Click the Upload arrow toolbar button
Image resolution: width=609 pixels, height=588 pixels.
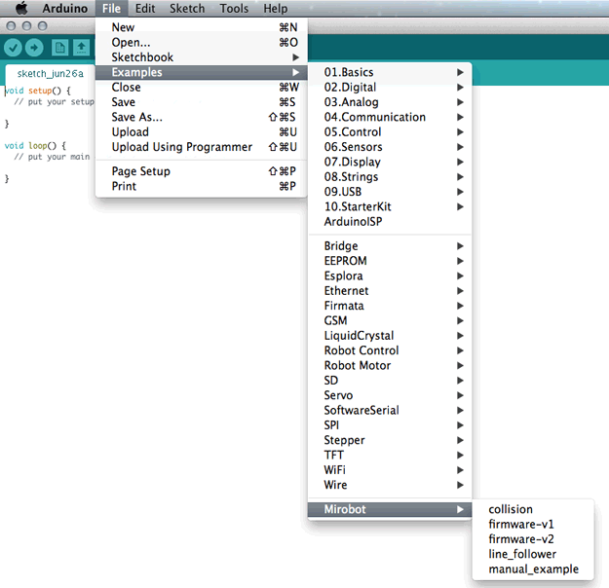pyautogui.click(x=34, y=48)
